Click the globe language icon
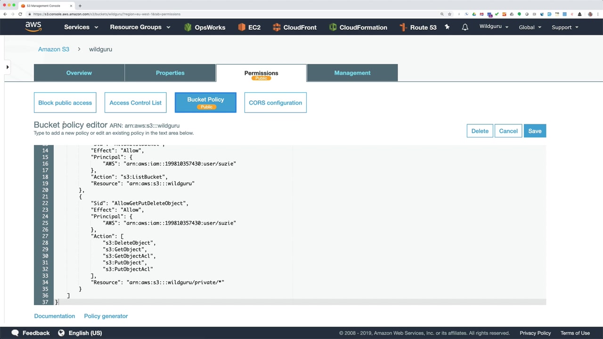 coord(61,333)
